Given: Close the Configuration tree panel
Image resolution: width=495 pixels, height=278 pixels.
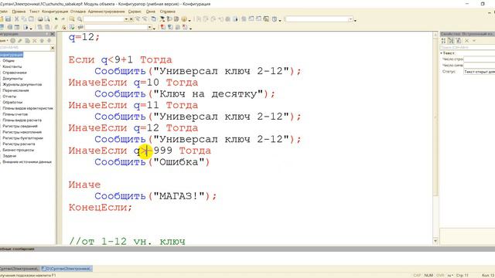Looking at the screenshot, I should (53, 34).
